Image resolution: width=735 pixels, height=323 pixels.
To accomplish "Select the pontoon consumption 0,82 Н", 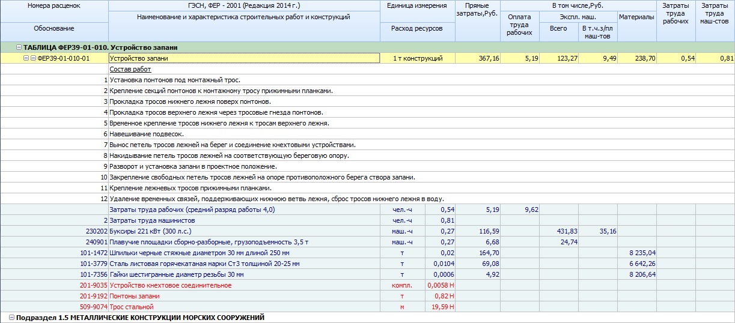I will (445, 296).
